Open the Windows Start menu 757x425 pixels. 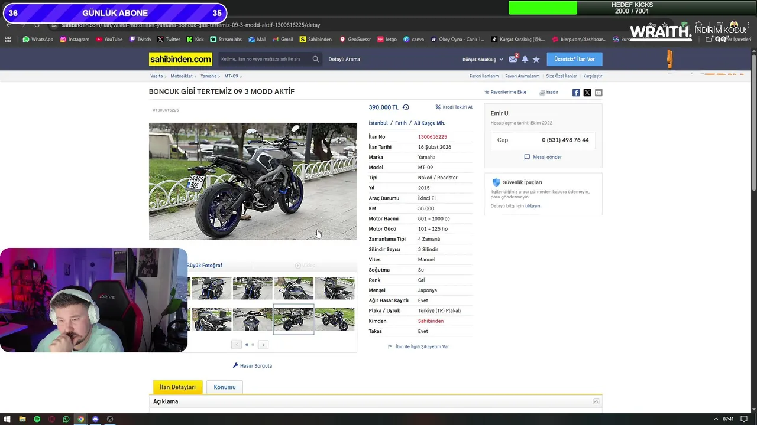pos(8,419)
